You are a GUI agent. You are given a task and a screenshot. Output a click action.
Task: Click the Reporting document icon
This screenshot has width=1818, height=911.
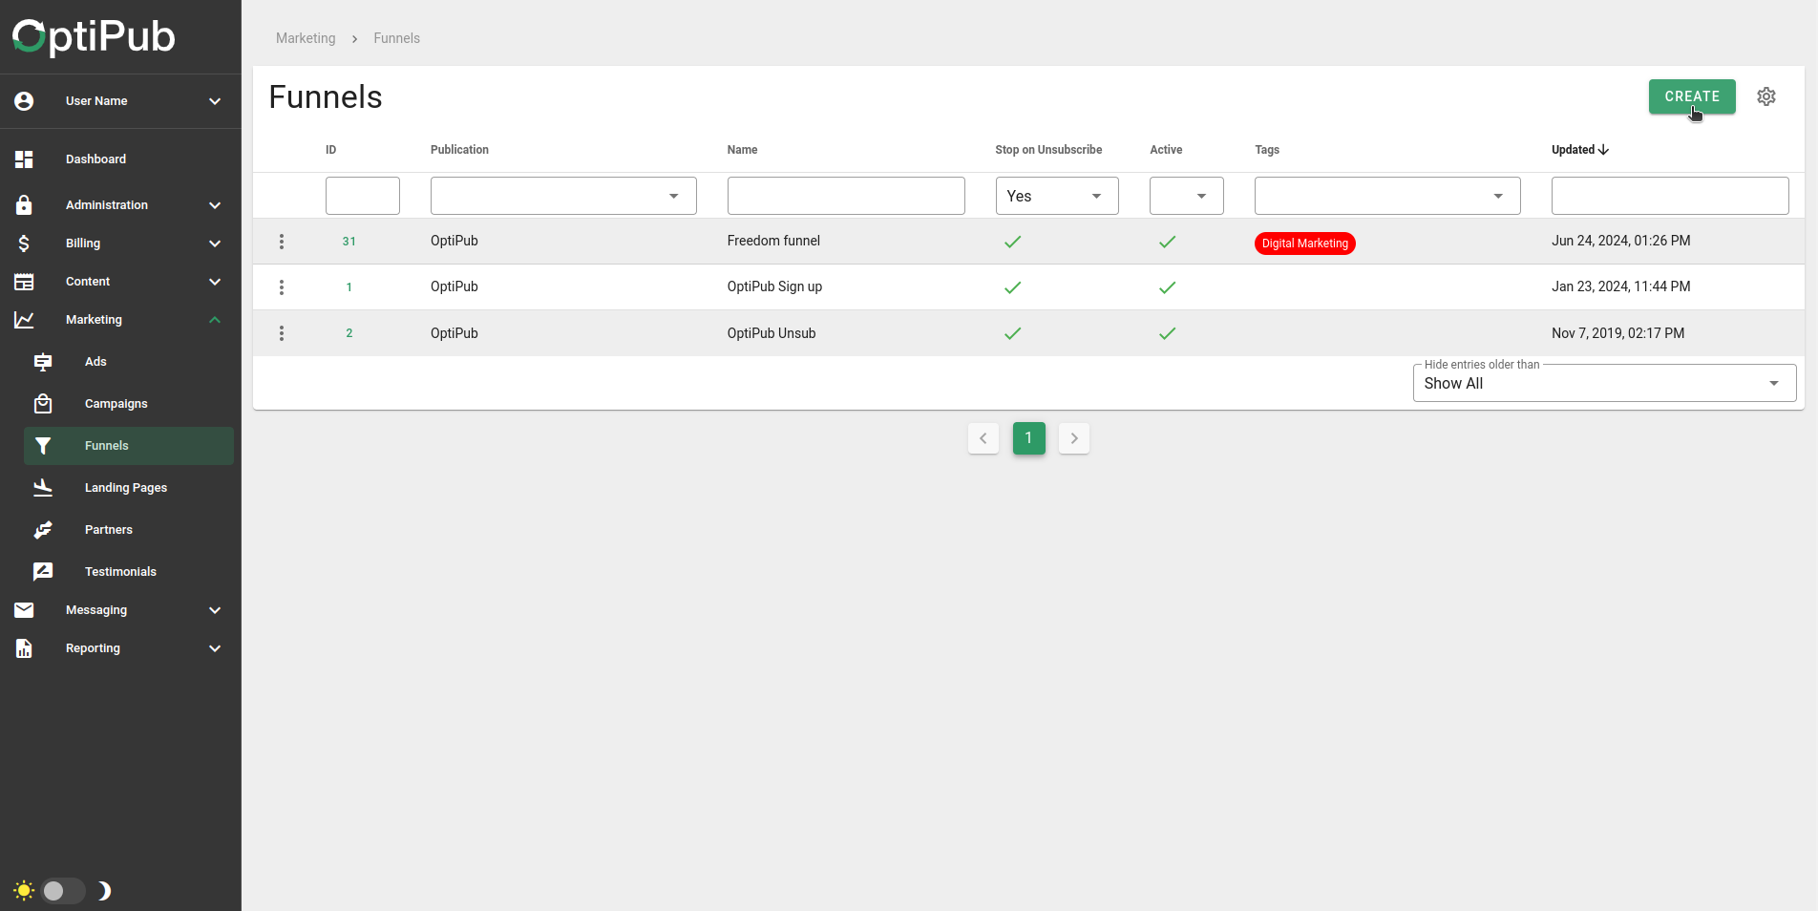(24, 648)
